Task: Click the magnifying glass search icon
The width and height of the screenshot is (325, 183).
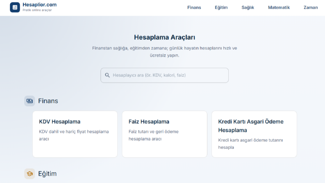Action: [107, 75]
